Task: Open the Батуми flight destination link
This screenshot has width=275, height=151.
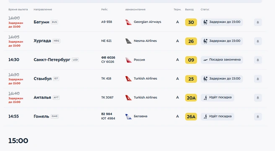Action: pos(42,22)
